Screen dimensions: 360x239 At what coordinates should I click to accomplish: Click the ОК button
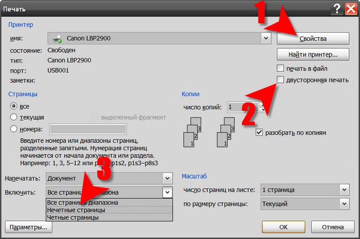coord(284,227)
